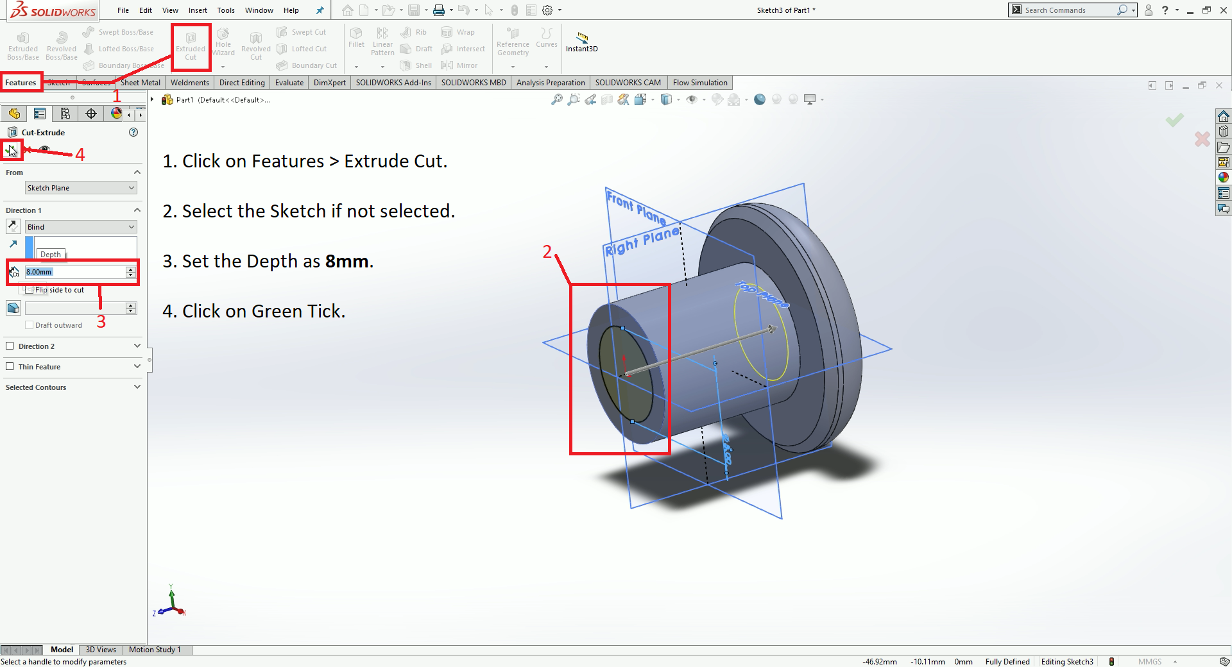This screenshot has width=1232, height=667.
Task: Open the Blind end condition dropdown
Action: [x=81, y=227]
